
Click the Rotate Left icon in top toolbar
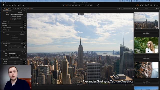tap(146, 5)
